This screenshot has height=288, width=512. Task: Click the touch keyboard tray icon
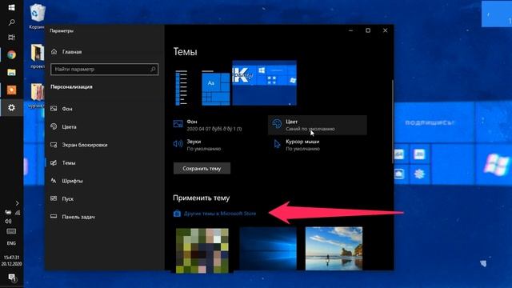tap(11, 231)
